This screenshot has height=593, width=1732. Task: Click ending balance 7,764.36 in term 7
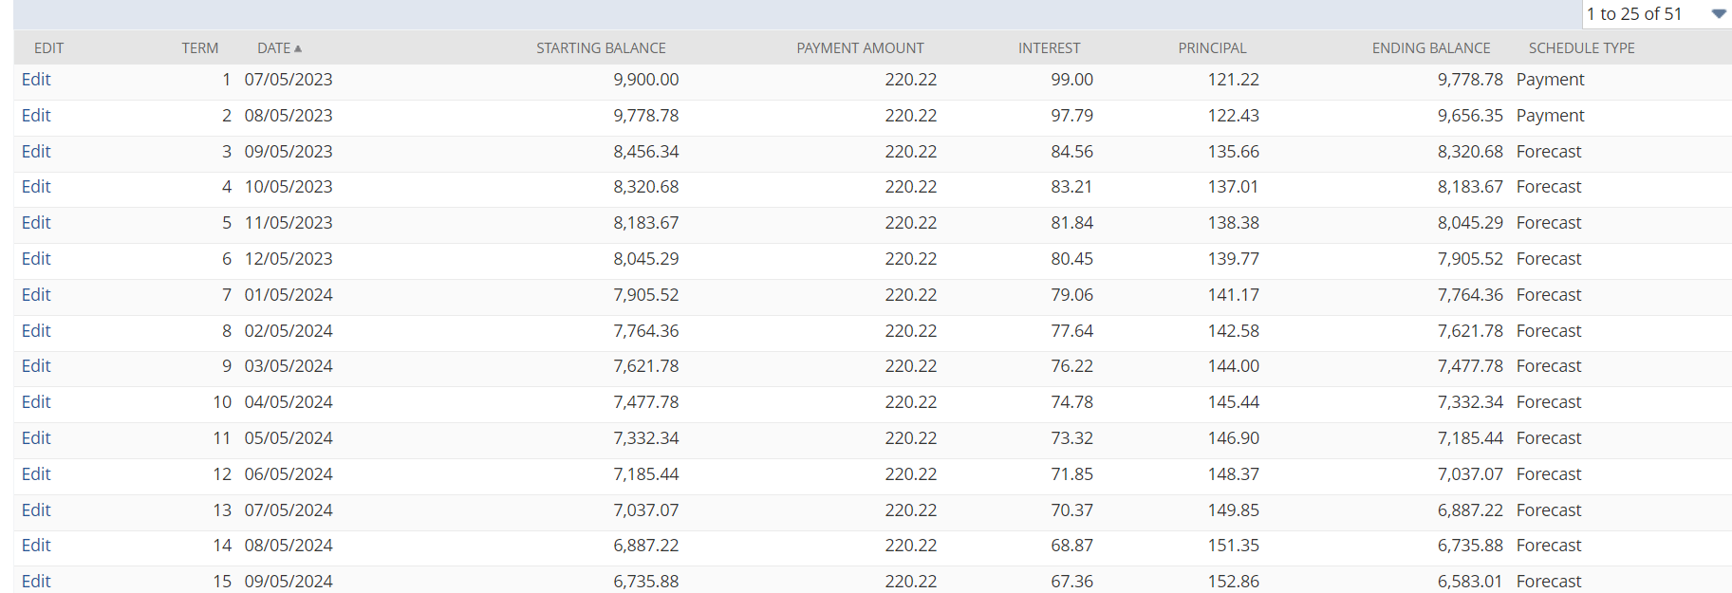click(x=1470, y=295)
